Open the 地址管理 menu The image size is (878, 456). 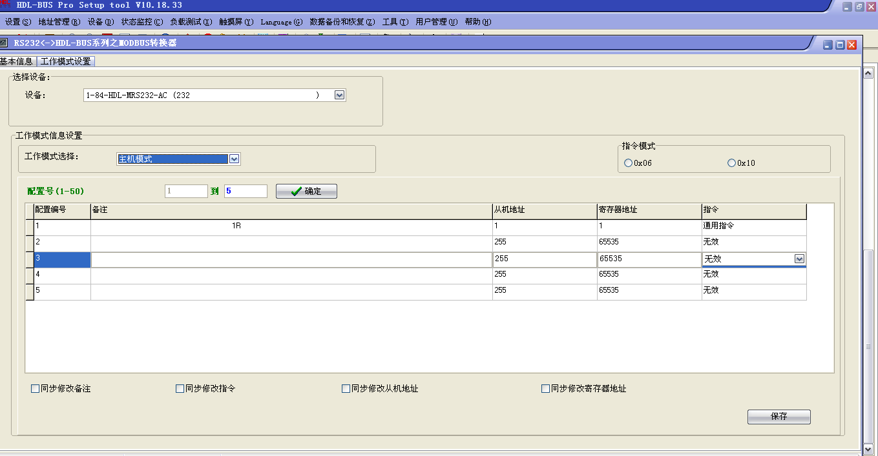59,22
